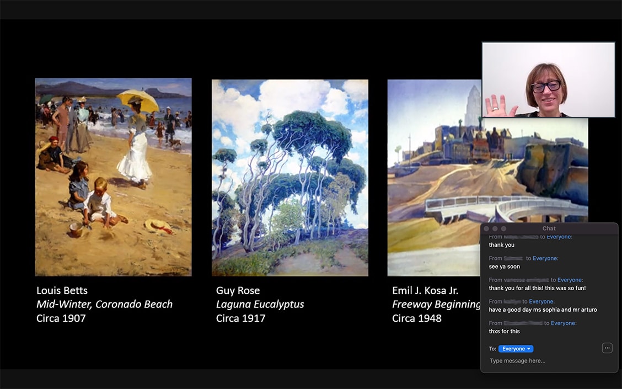Click the 'Circa 1948' caption

(416, 318)
